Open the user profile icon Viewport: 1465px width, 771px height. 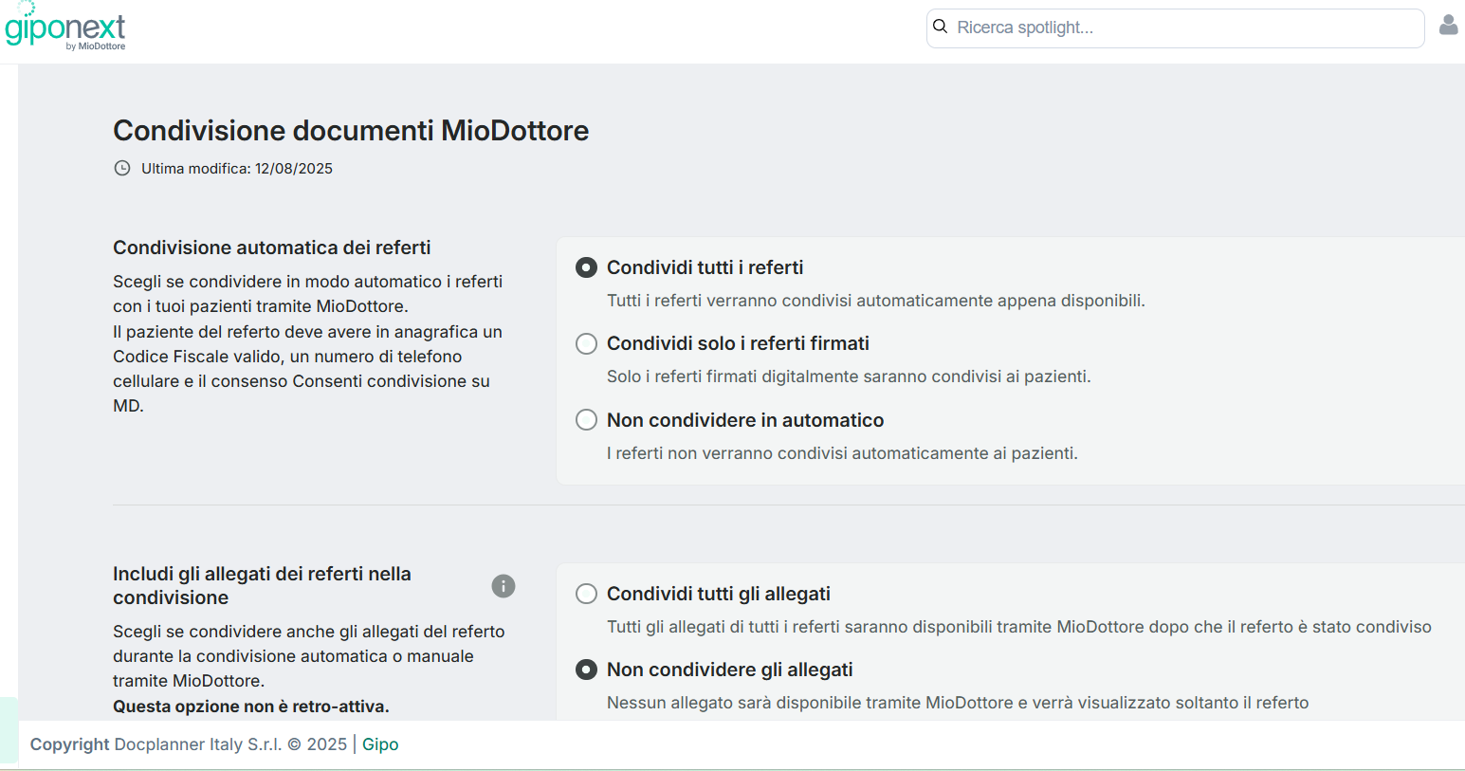1448,26
